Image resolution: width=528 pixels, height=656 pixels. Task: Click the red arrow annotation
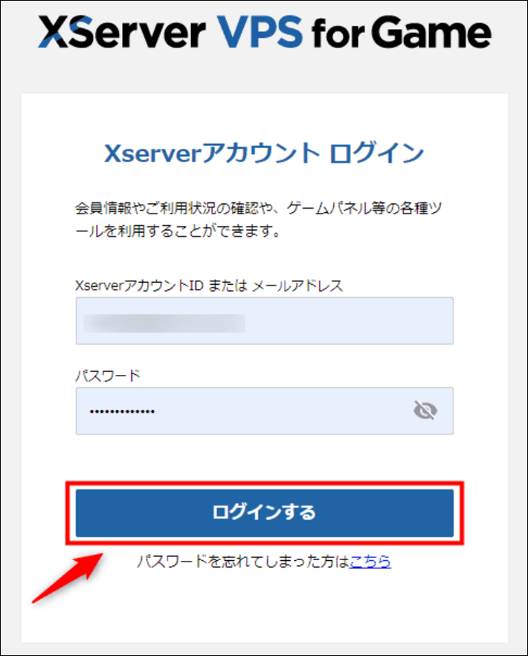67,578
